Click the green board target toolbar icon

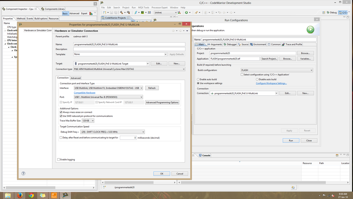(x=142, y=13)
